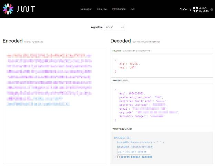Open the Libraries nav item
This screenshot has width=215, height=166.
click(x=102, y=9)
